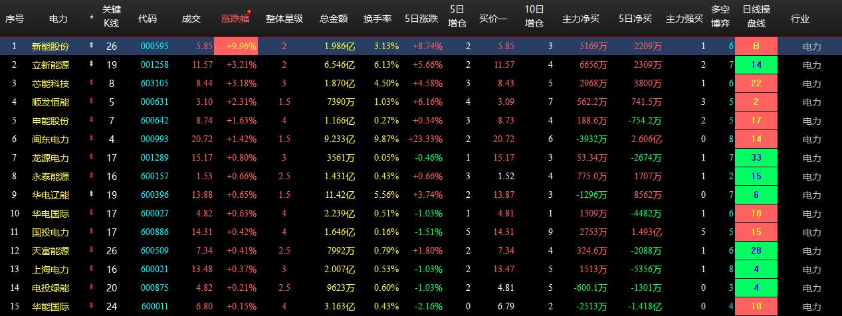Sort by the 成交 column header

191,19
